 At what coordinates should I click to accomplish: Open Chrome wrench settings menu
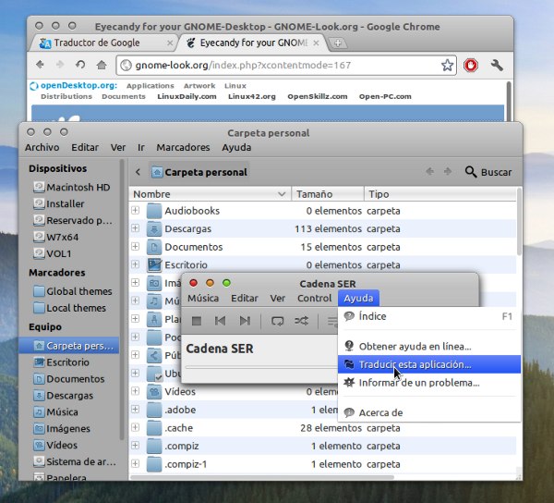[497, 65]
